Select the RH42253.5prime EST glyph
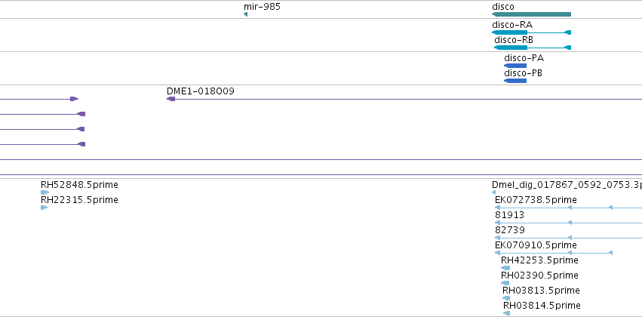 tap(505, 268)
